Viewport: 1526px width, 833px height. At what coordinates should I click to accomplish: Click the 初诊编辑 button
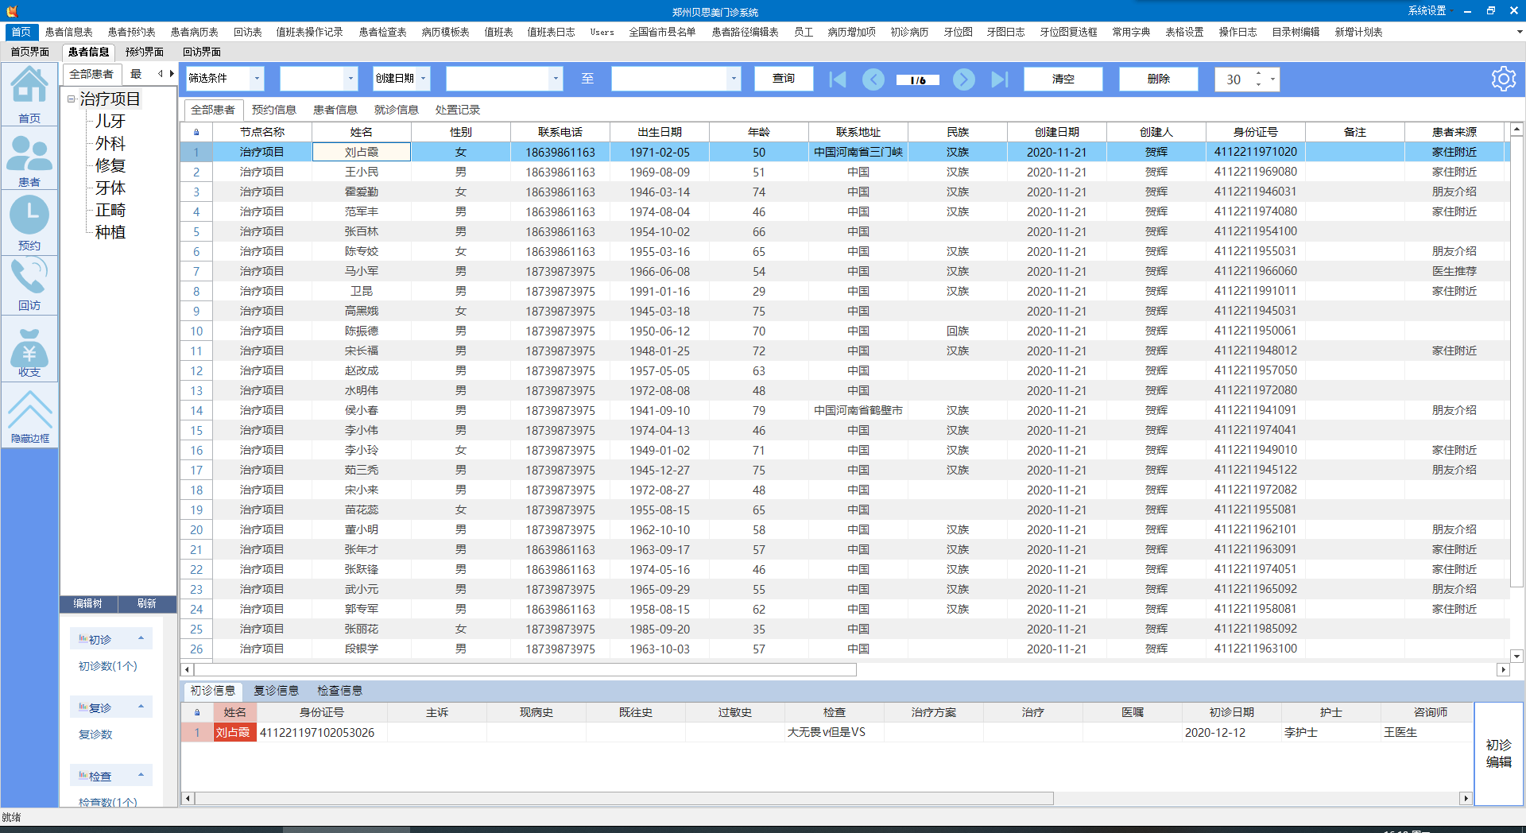click(1499, 754)
